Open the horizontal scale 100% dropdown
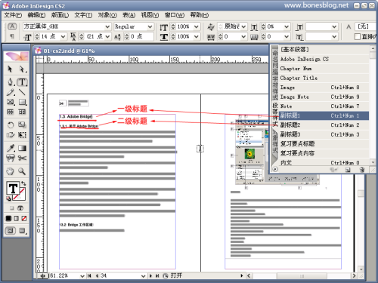This screenshot has height=283, width=378. tap(197, 37)
